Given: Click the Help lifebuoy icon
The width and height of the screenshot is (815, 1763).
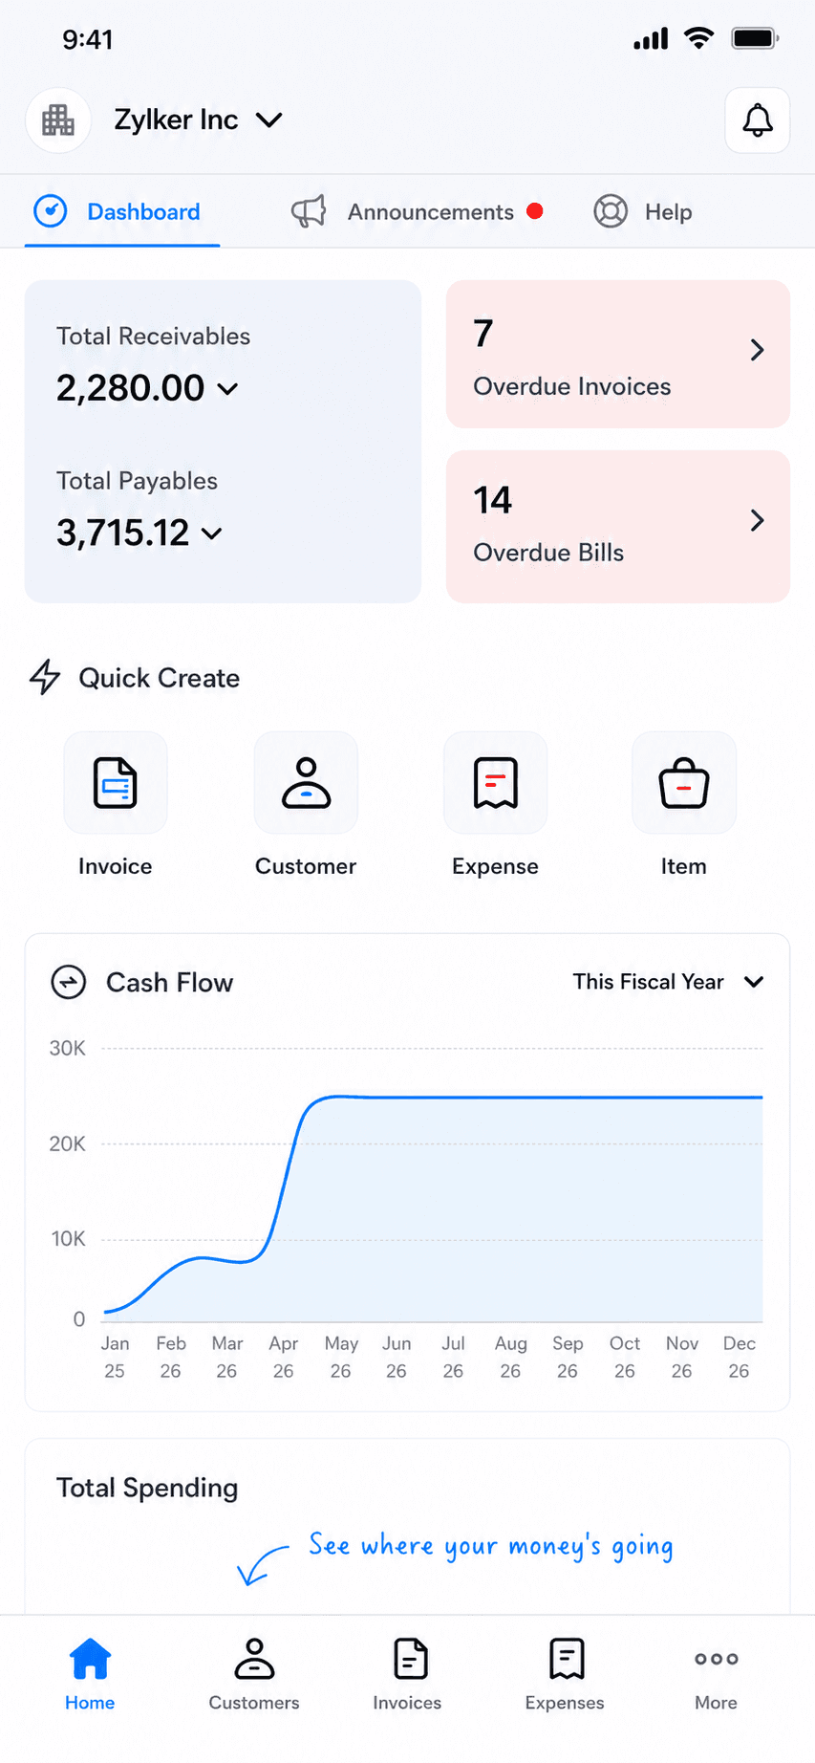Looking at the screenshot, I should click(611, 211).
